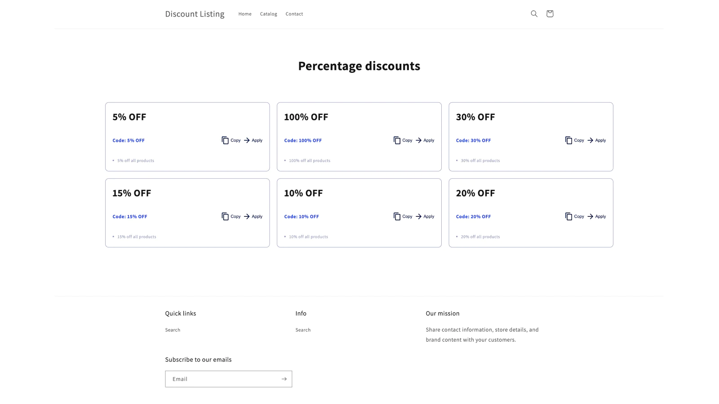Open Search under Info

[x=303, y=330]
